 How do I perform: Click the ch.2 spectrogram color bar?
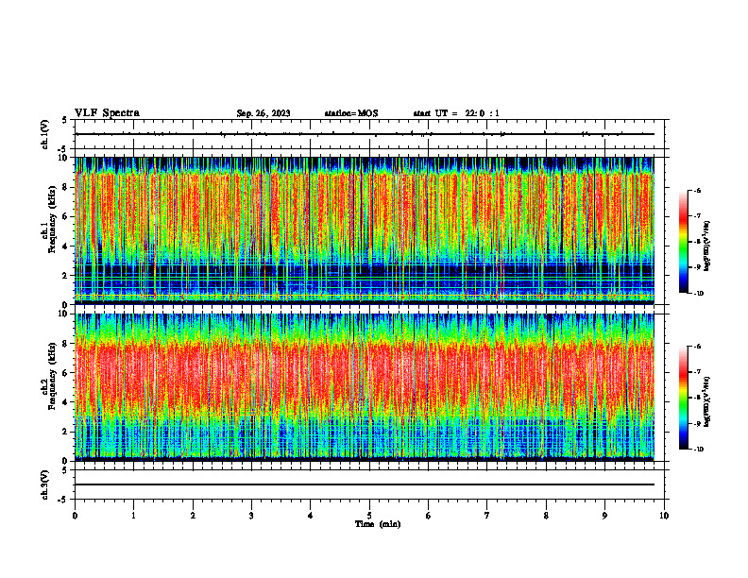tap(684, 398)
